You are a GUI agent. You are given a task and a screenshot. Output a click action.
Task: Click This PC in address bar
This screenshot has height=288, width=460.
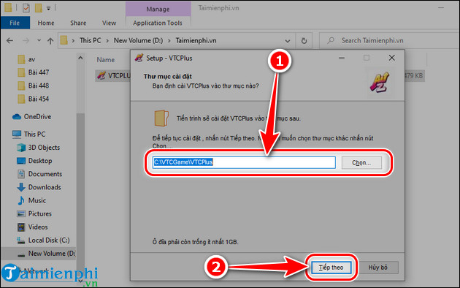pos(90,40)
